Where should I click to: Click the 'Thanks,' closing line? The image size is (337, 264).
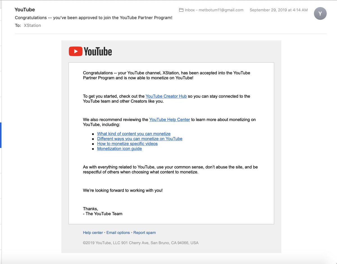(90, 209)
